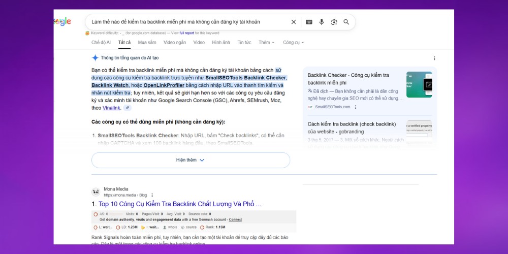Expand the Thêm dropdown in the search tabs
Screen dimensions: 508x254
pos(266,42)
